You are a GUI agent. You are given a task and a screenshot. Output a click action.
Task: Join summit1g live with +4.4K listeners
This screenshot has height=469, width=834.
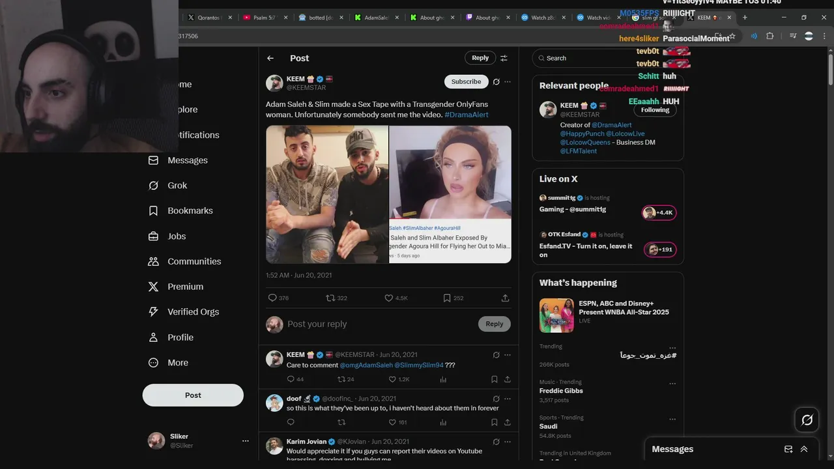[659, 213]
